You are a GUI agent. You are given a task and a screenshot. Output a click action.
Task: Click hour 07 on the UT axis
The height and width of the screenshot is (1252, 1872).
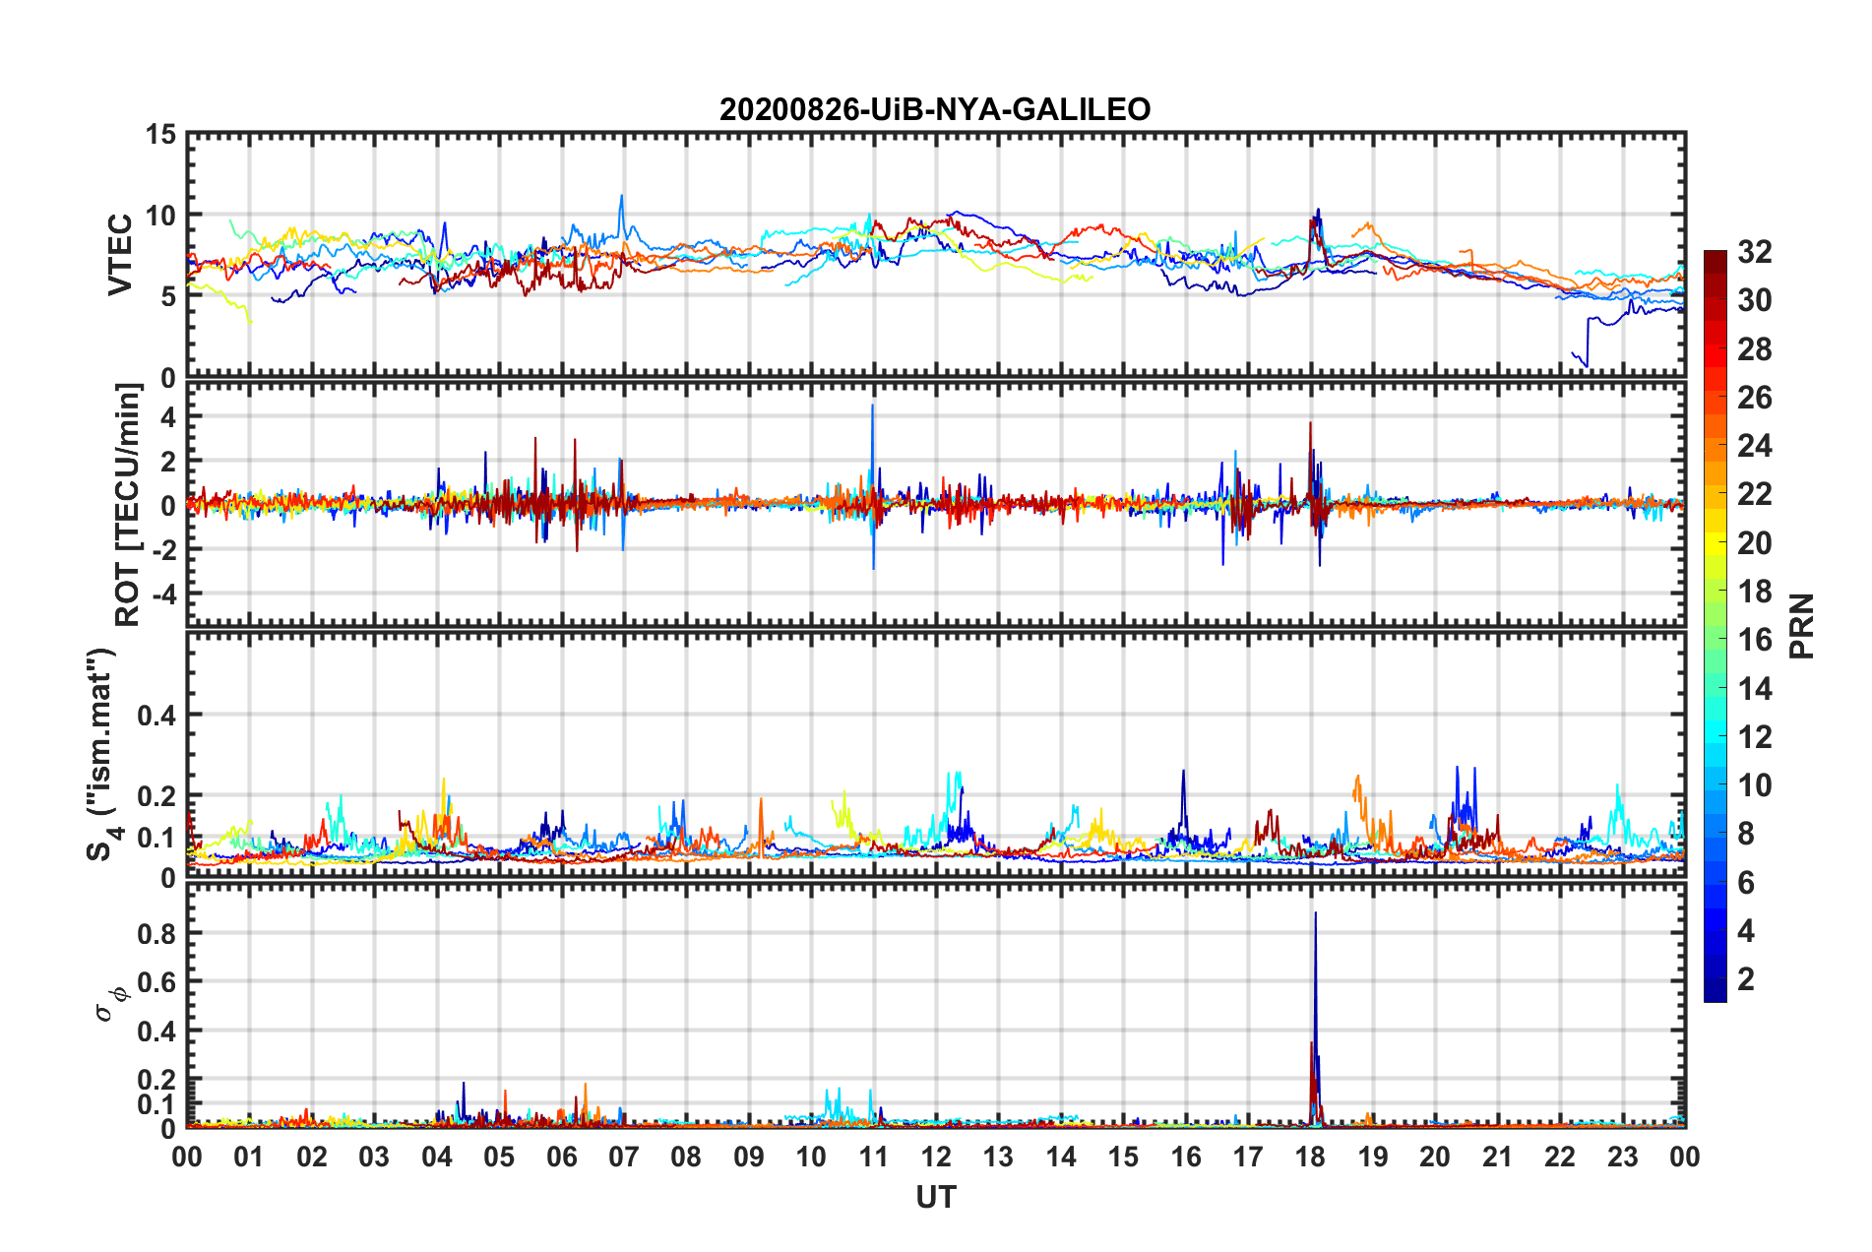pos(624,1157)
